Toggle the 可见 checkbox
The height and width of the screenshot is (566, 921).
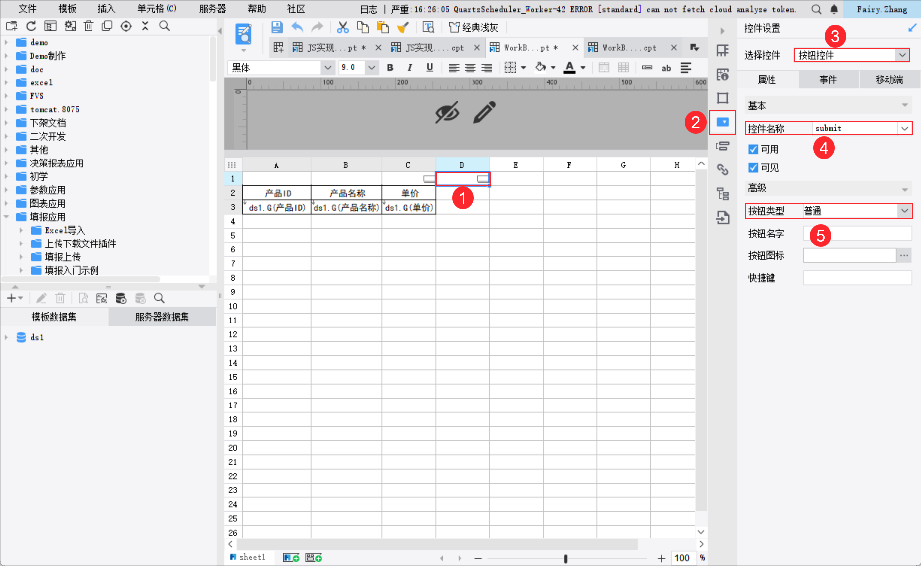pos(753,168)
